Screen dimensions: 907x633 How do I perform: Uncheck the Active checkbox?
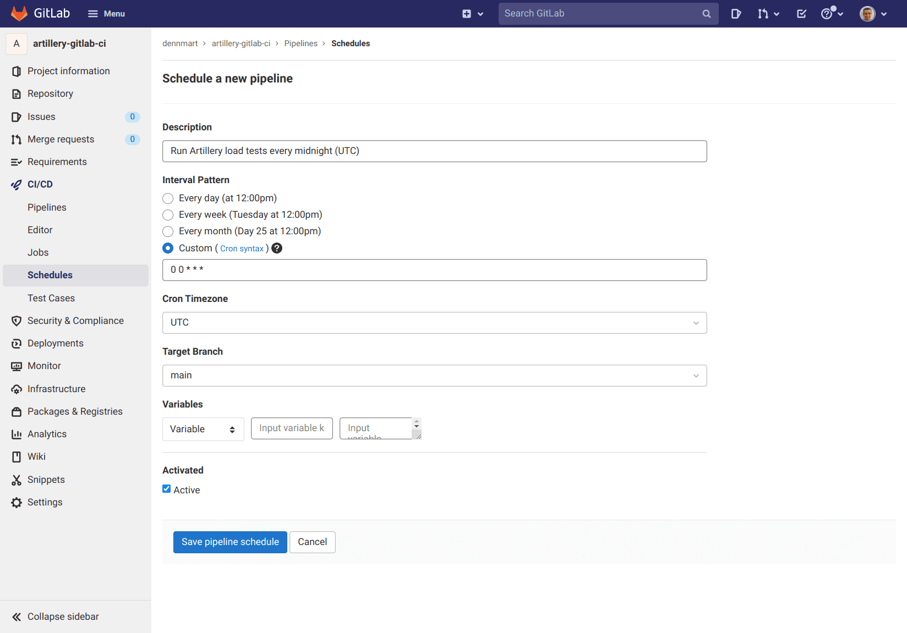point(166,488)
